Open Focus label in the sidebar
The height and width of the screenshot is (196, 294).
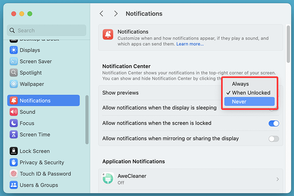27,123
